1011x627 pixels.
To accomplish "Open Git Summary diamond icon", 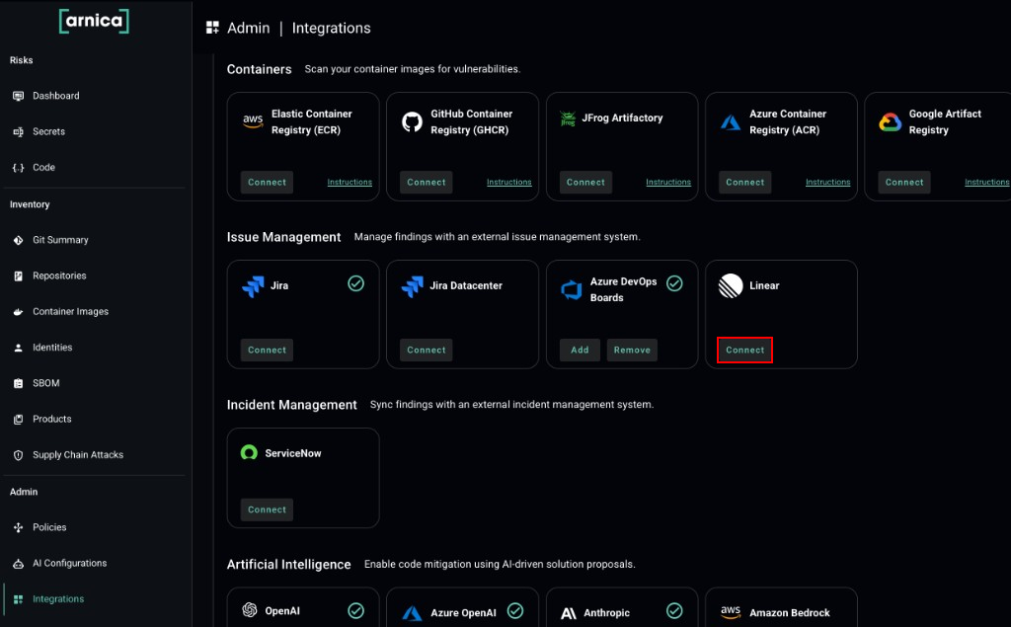I will pyautogui.click(x=18, y=240).
